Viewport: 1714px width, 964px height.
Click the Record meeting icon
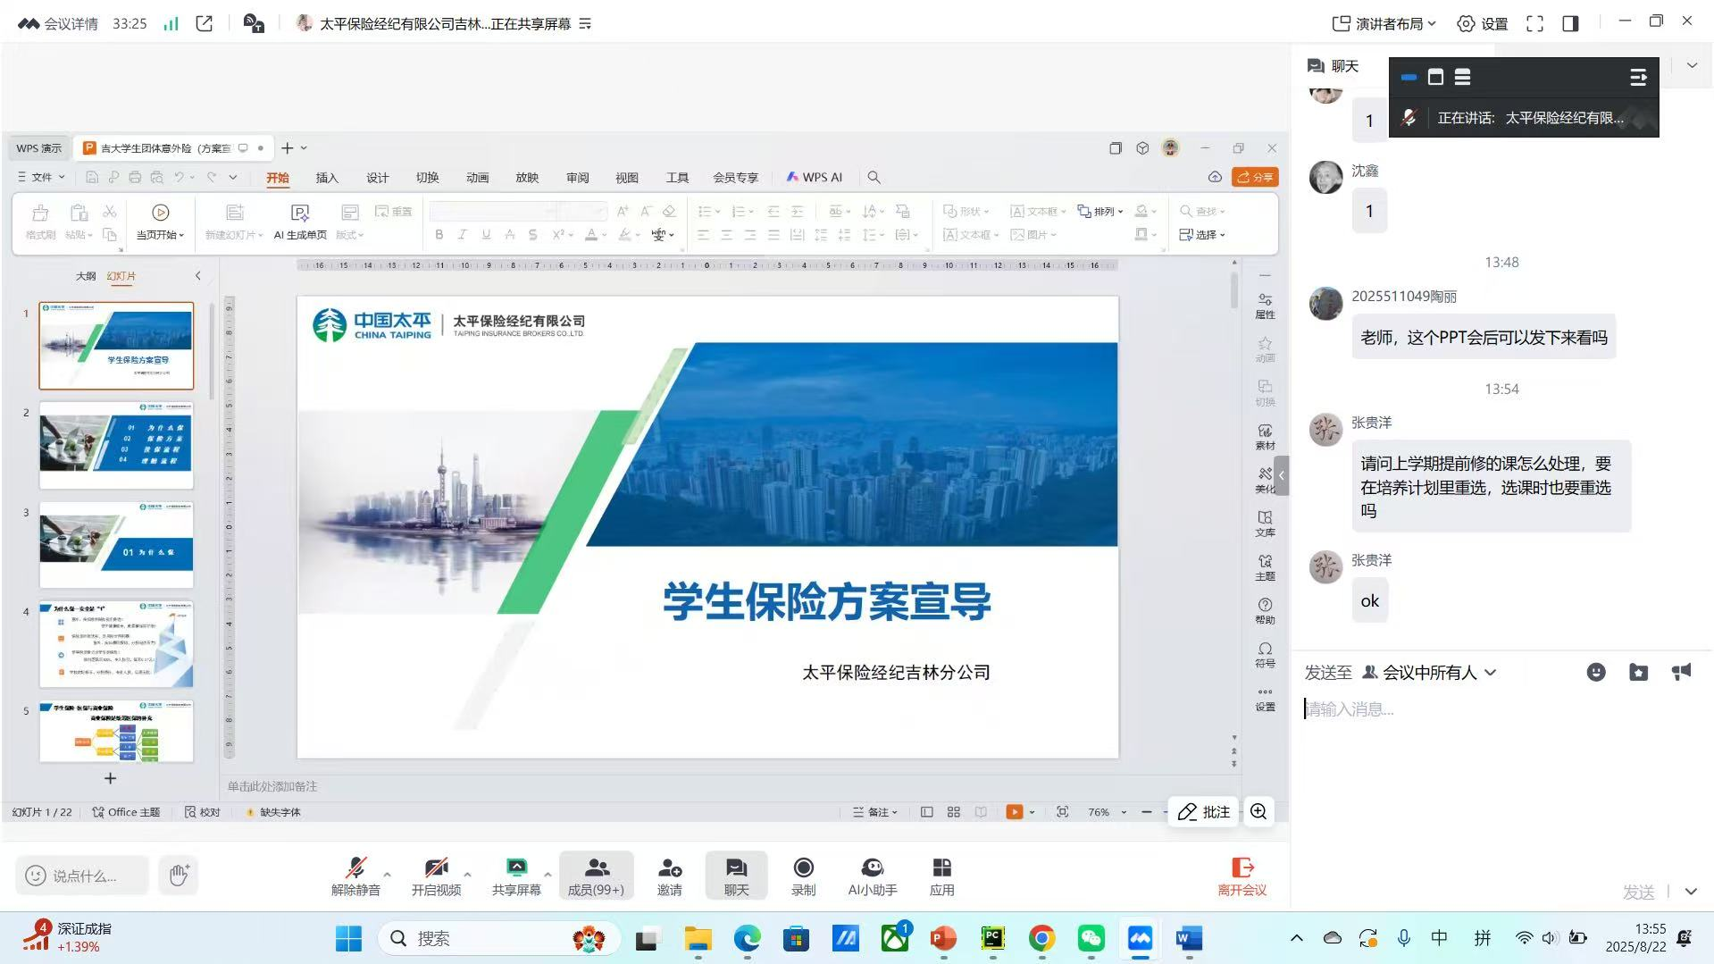point(803,875)
